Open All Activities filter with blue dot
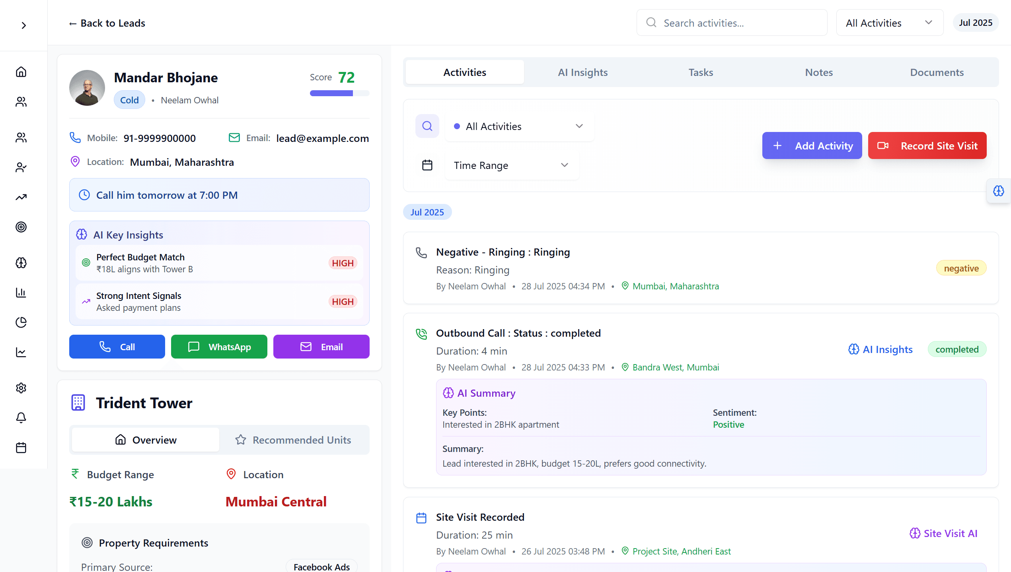The height and width of the screenshot is (572, 1011). tap(519, 126)
